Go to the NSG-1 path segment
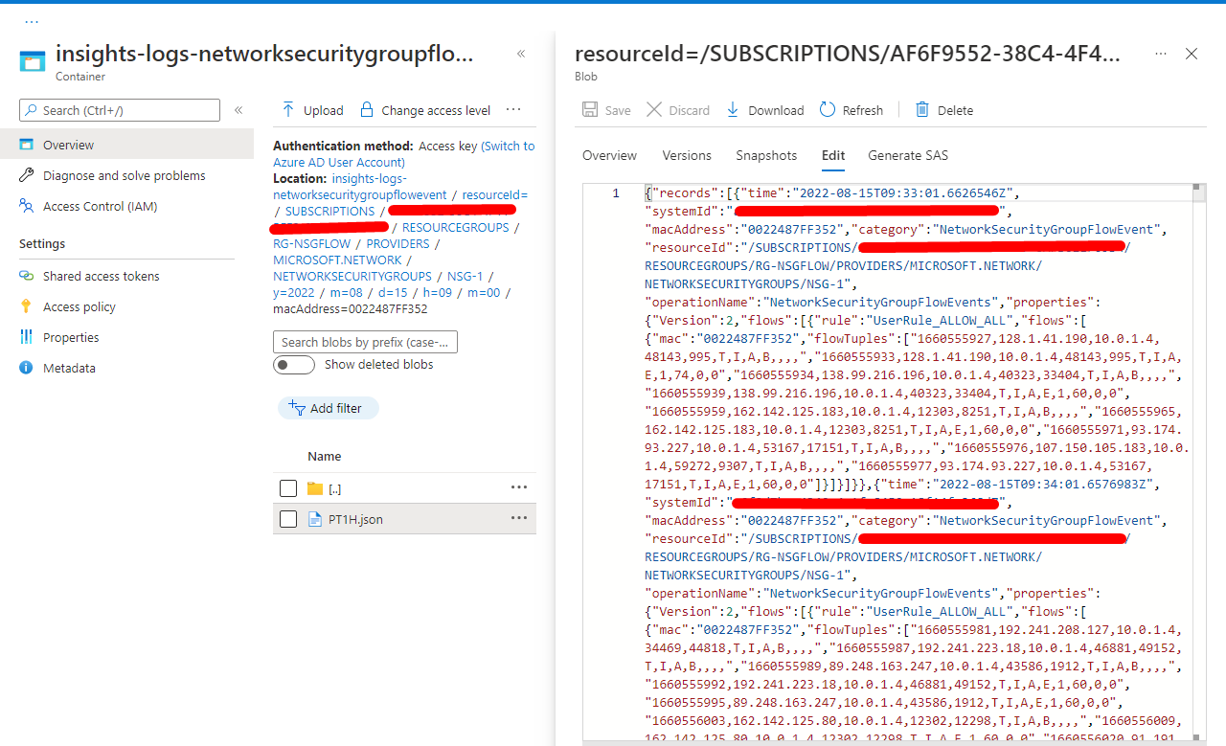 tap(465, 276)
